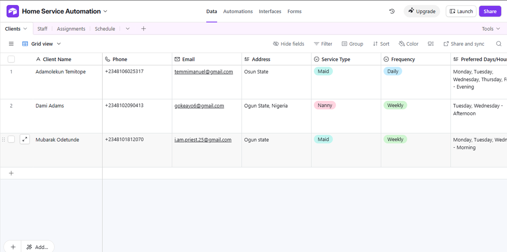Screen dimensions: 507x252
Task: Open Share and sync
Action: [464, 44]
